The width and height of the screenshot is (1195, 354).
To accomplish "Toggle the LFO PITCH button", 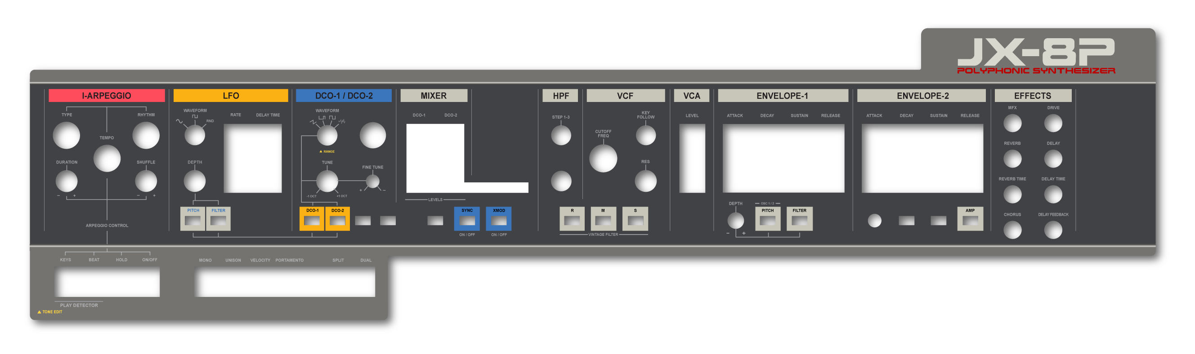I will [x=192, y=219].
